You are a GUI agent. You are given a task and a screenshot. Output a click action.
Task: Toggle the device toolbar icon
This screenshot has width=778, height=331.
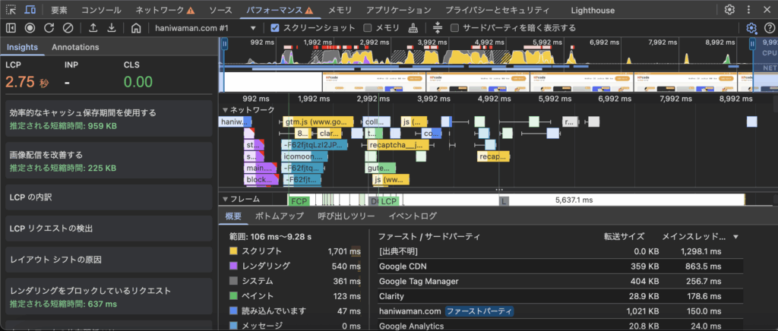pos(30,10)
